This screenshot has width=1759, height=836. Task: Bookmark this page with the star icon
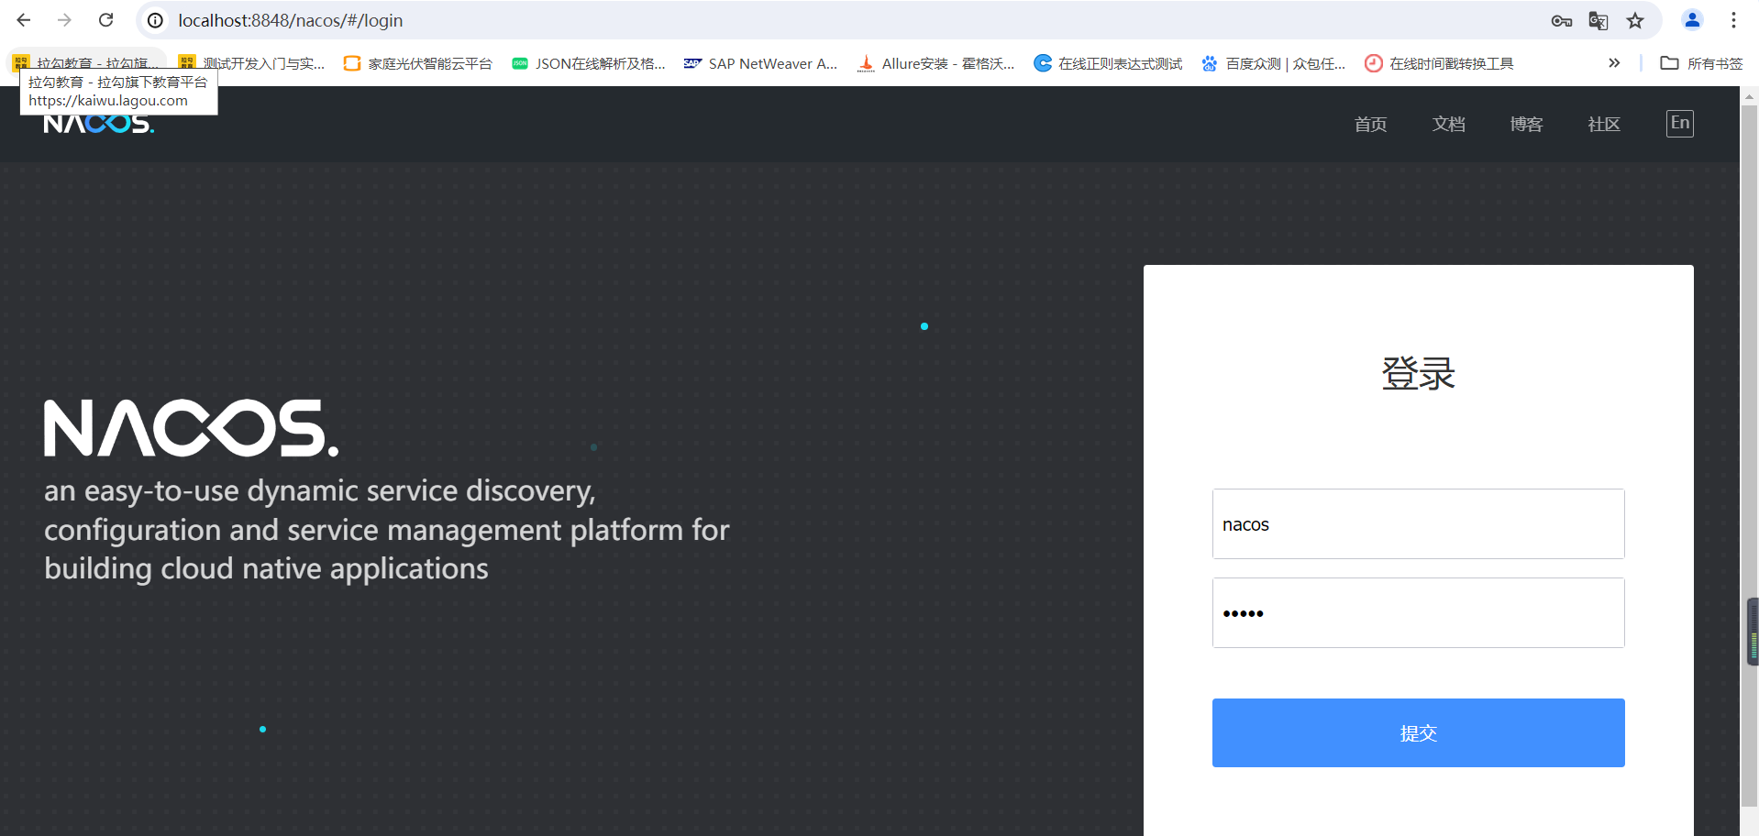[x=1635, y=20]
